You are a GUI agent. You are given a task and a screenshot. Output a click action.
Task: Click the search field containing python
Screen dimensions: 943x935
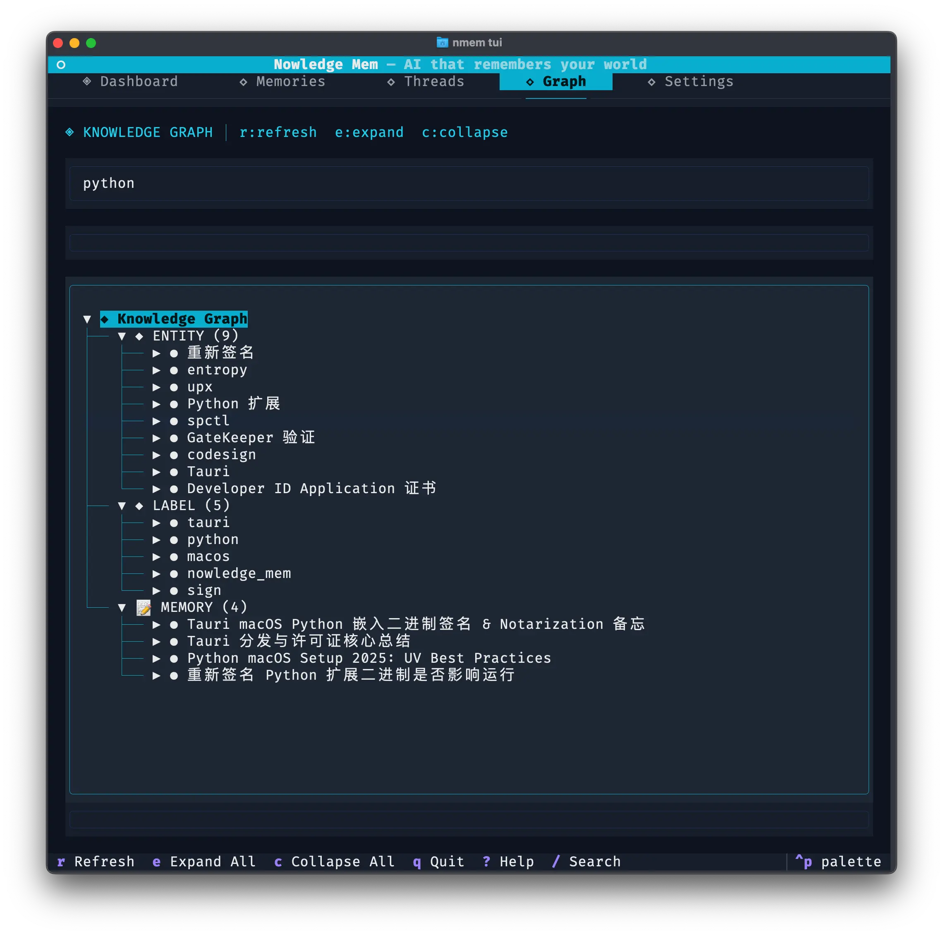(x=469, y=184)
